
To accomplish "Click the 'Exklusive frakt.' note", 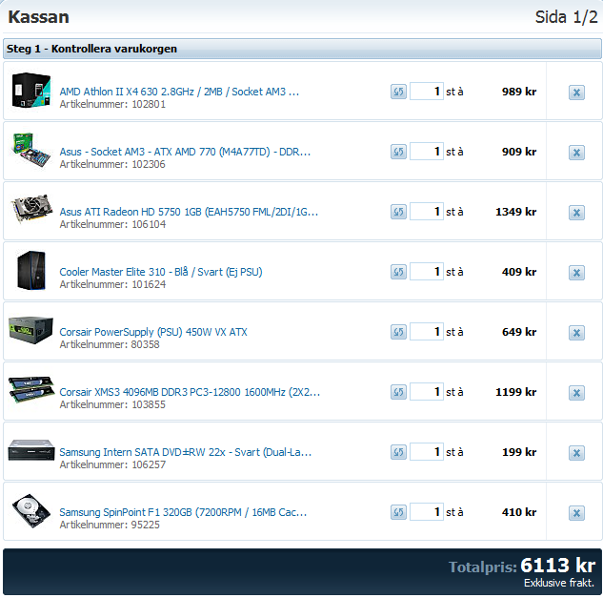I will tap(559, 583).
